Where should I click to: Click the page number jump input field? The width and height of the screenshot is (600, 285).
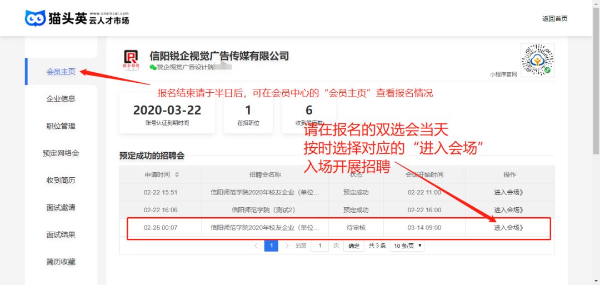tap(319, 246)
